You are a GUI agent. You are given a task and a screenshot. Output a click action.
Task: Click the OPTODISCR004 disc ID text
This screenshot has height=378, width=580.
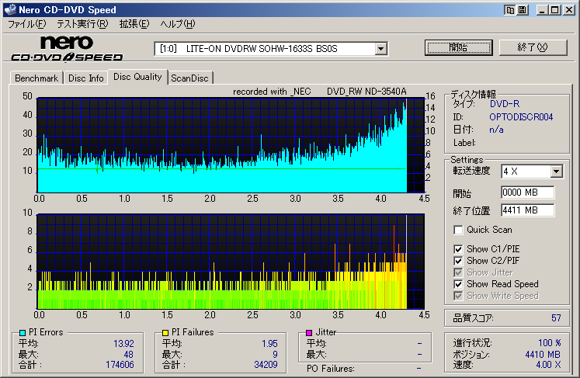[521, 117]
